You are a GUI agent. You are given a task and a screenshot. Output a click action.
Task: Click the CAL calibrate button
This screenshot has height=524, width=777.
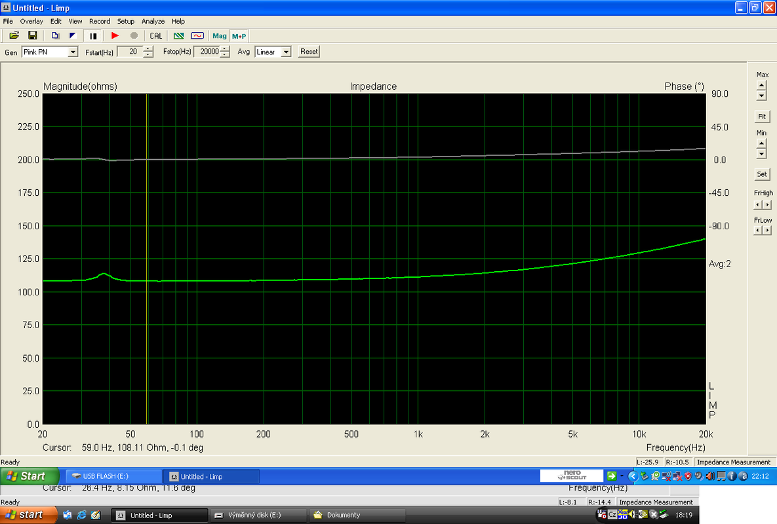click(156, 35)
